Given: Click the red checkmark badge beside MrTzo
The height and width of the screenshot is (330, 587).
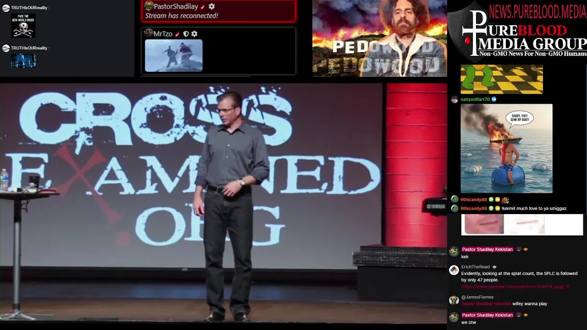Looking at the screenshot, I should 177,34.
